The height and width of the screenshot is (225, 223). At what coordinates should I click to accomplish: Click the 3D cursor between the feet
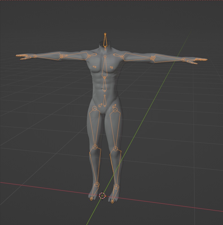pos(102,196)
